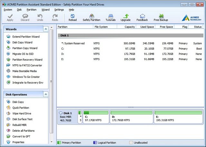This screenshot has height=147, width=206.
Task: Click the Primary Partition legend swatch
Action: tap(59, 142)
